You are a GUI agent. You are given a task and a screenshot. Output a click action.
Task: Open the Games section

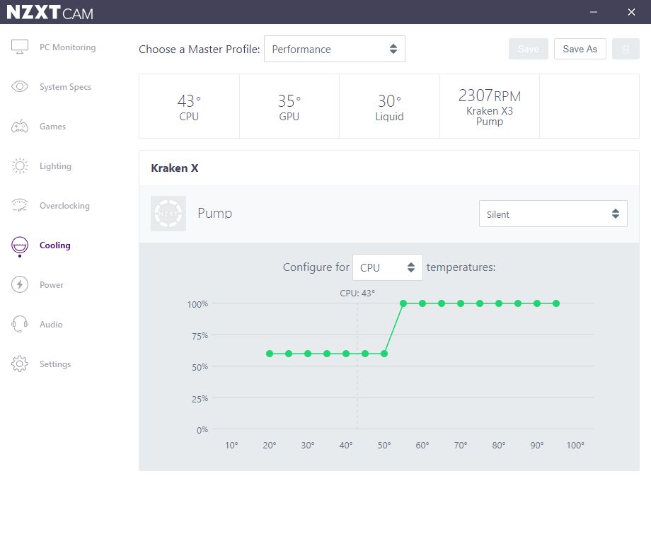pyautogui.click(x=53, y=127)
